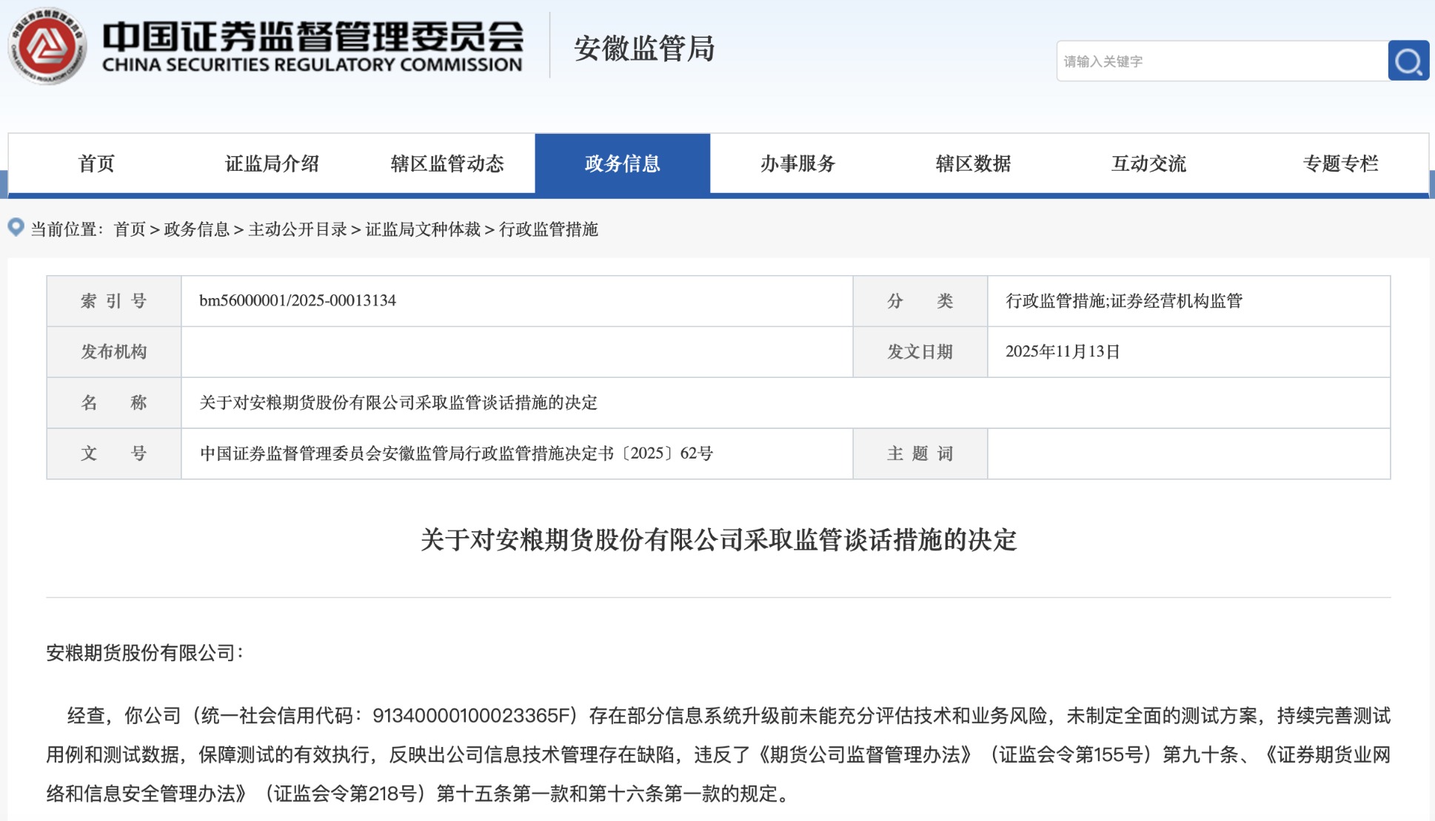Open the 互动交流 navigation tab
This screenshot has height=821, width=1435.
coord(1148,163)
